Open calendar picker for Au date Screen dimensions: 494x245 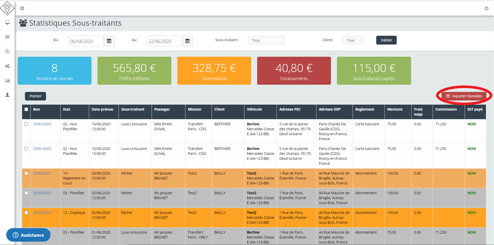187,41
